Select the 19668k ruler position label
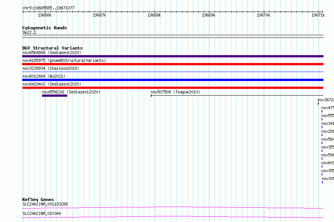The image size is (334, 222). click(x=154, y=15)
